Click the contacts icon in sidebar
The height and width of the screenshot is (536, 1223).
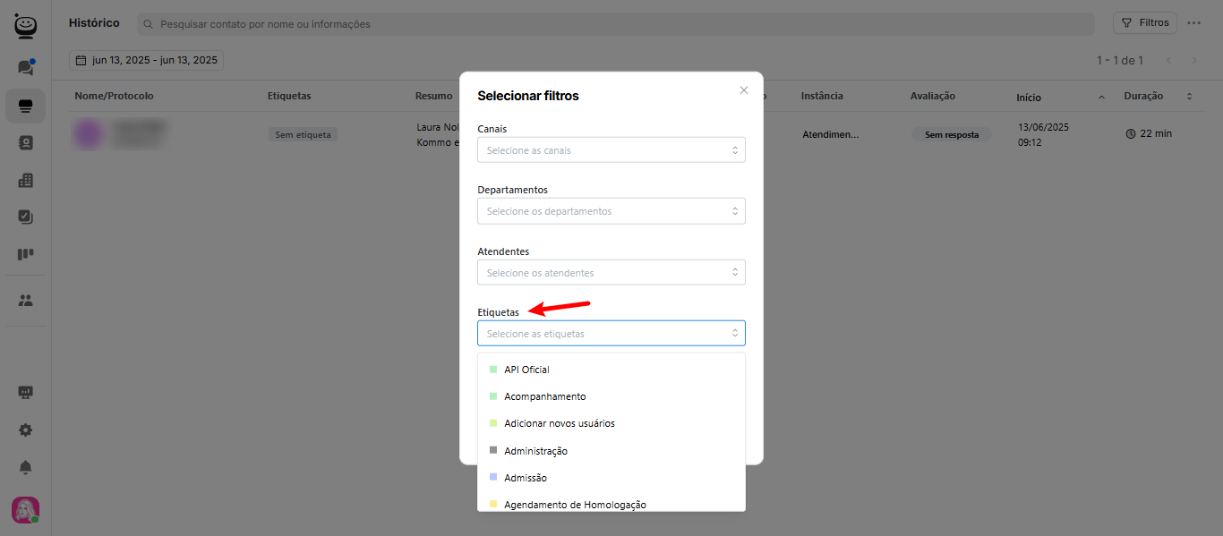[x=25, y=142]
